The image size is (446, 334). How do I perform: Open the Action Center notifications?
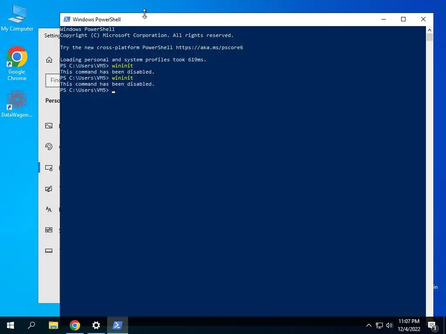tap(432, 325)
